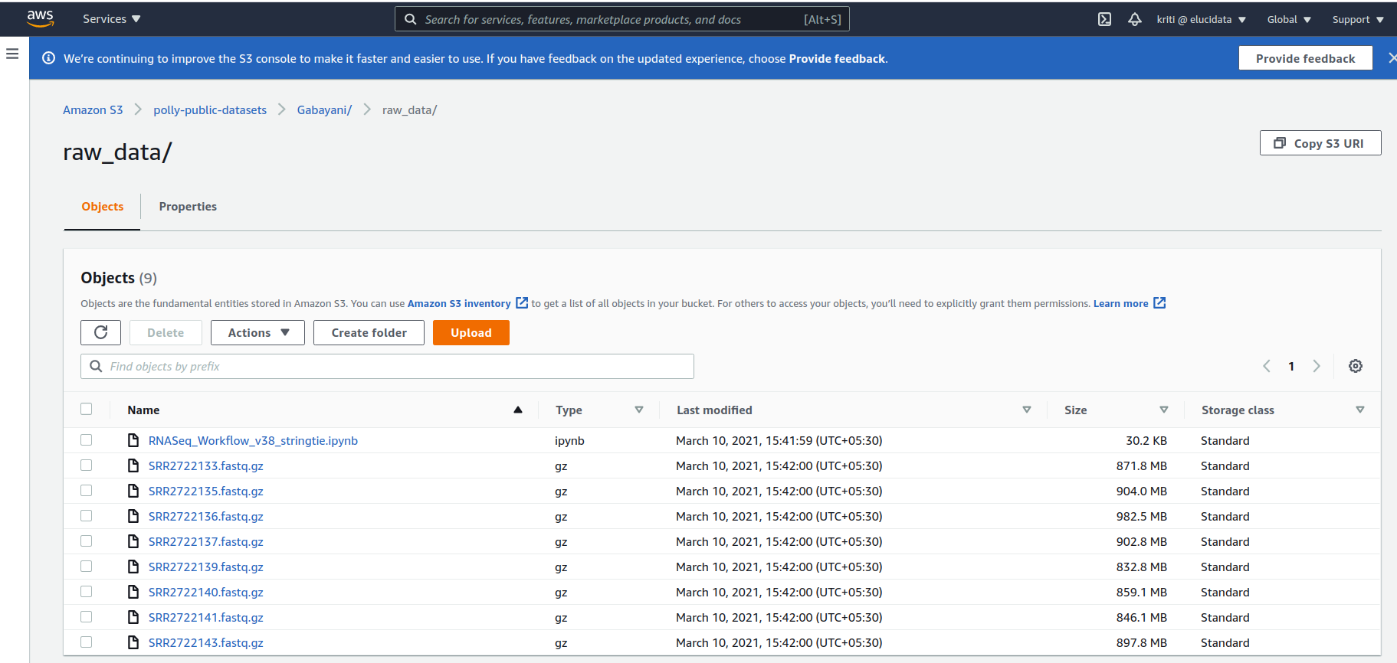Select checkbox for SRR2722139.fastq.gz
The height and width of the screenshot is (663, 1397).
tap(86, 566)
